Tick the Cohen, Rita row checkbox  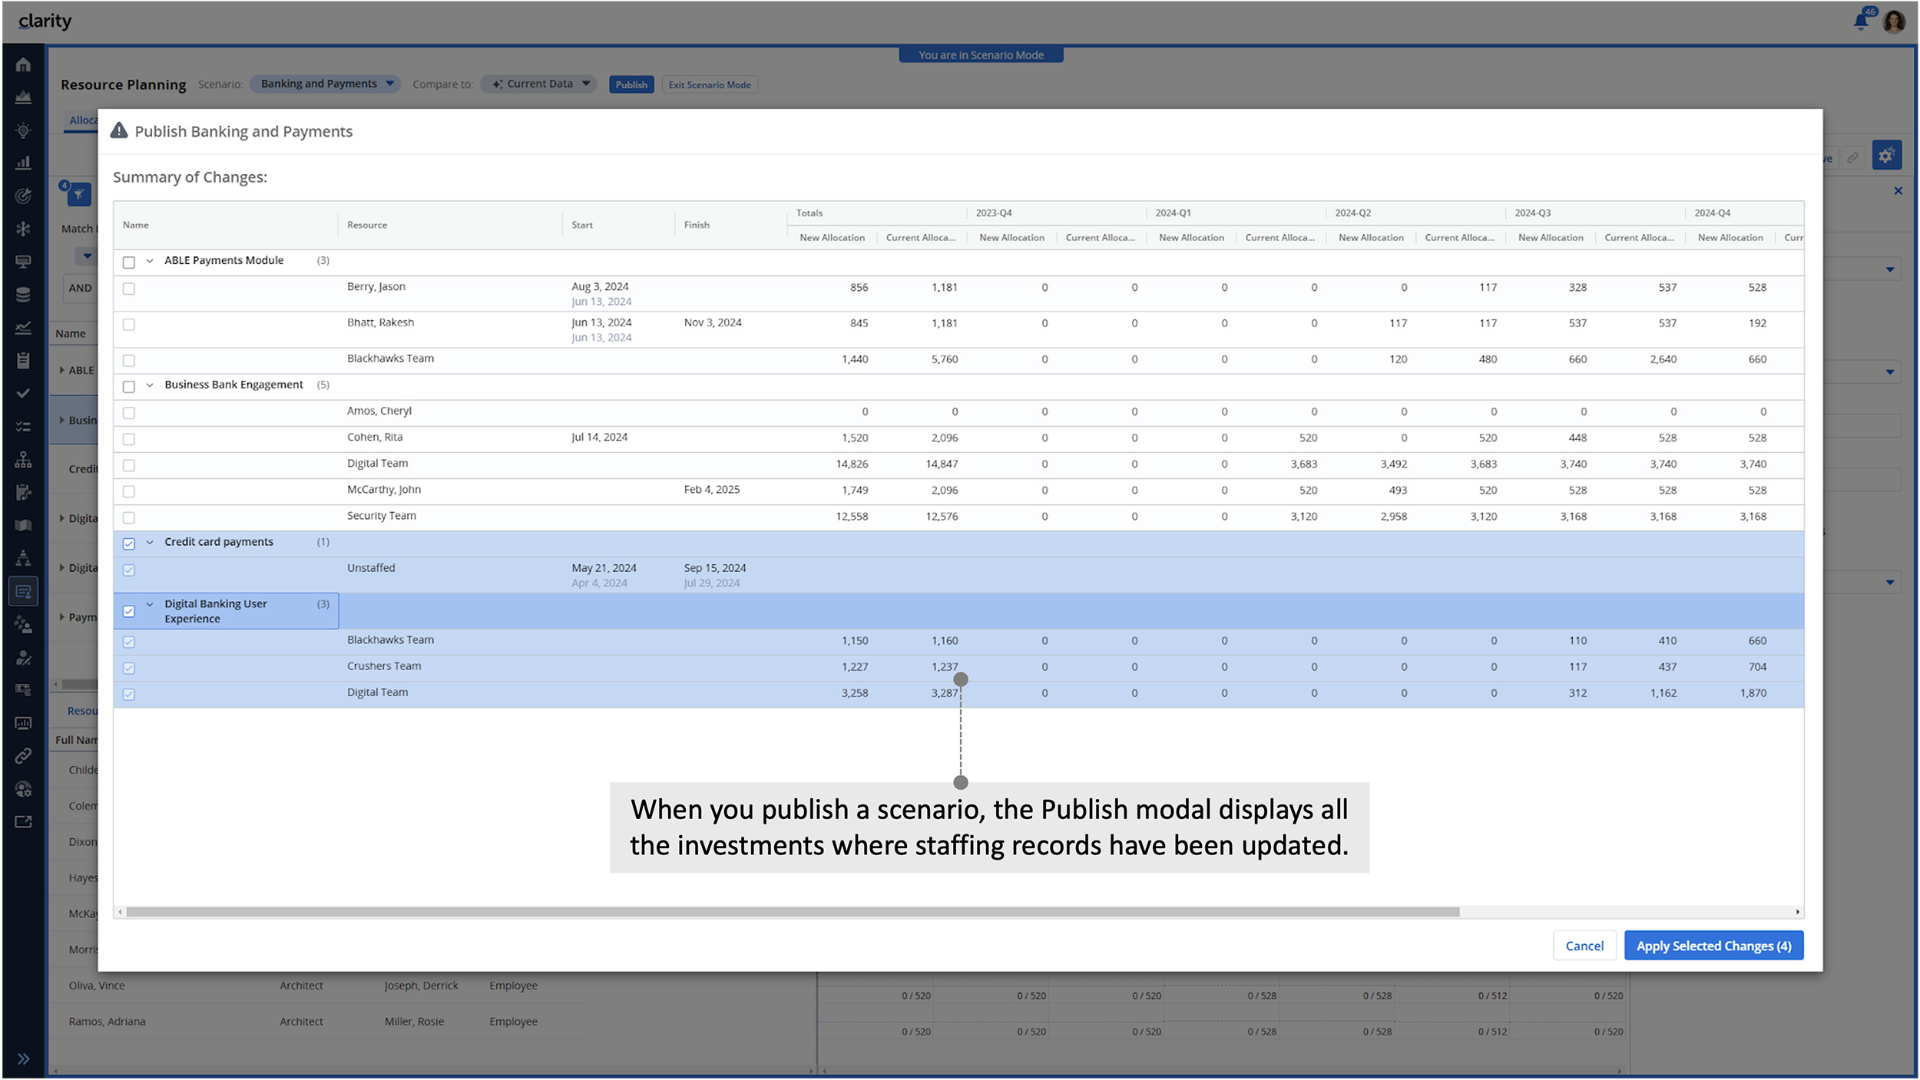click(x=129, y=439)
